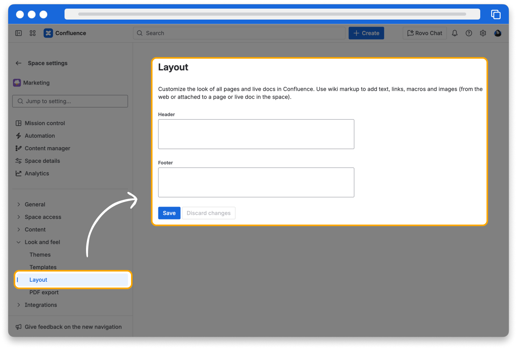Expand the General section
Viewport: 517px width, 349px height.
click(18, 204)
